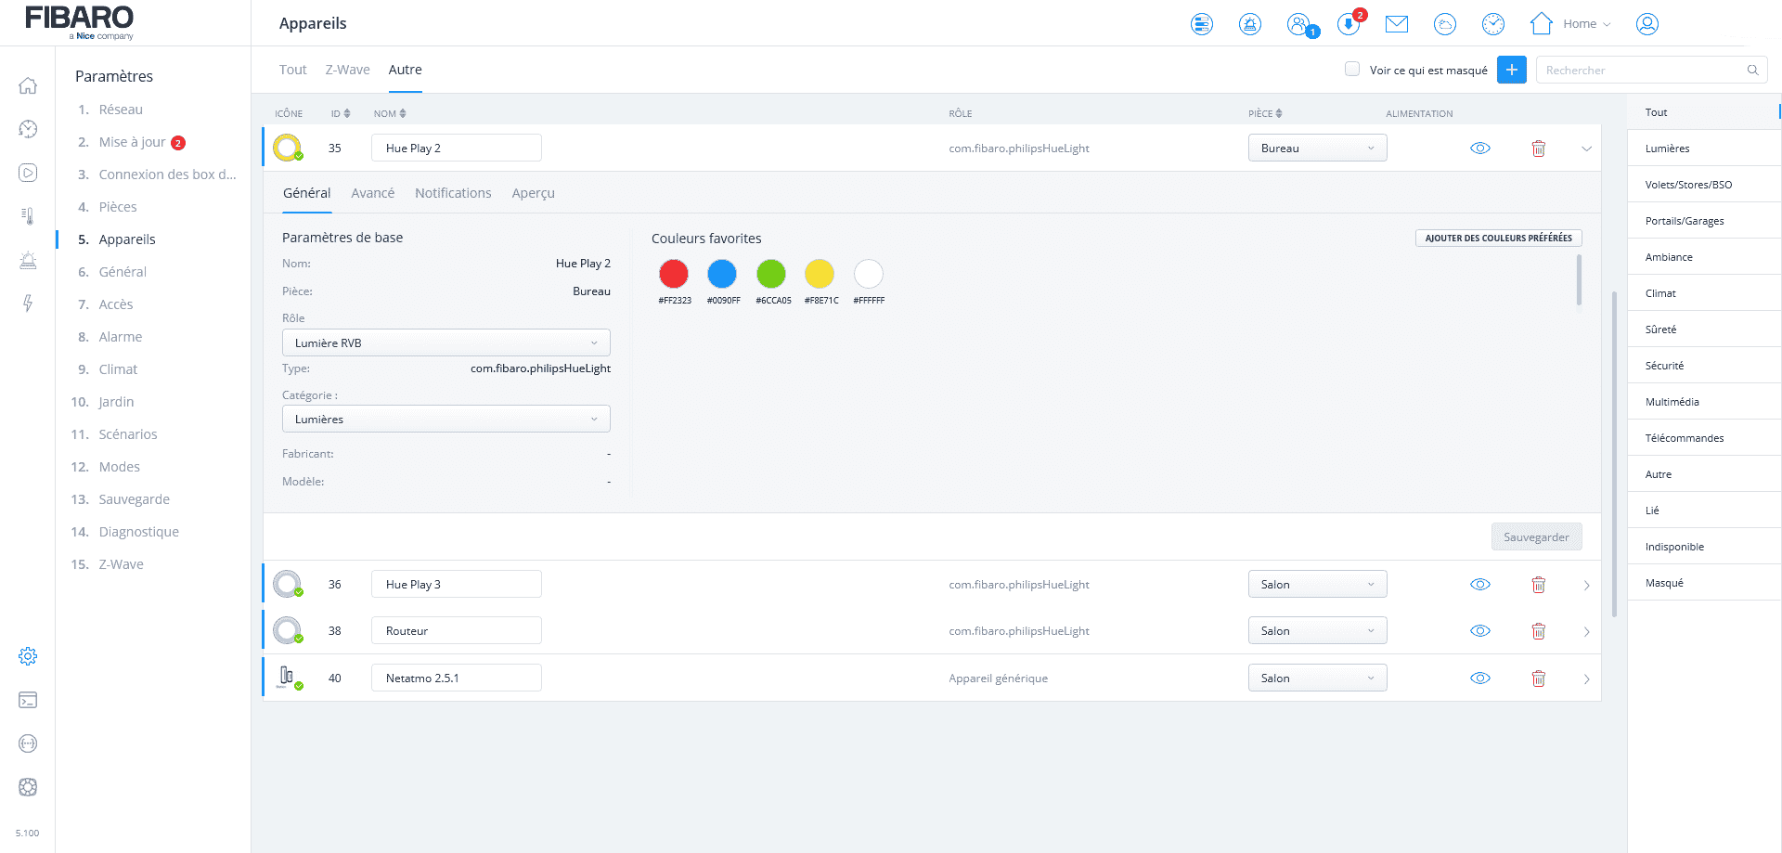
Task: Open the energy lightning sidebar icon
Action: pyautogui.click(x=28, y=304)
